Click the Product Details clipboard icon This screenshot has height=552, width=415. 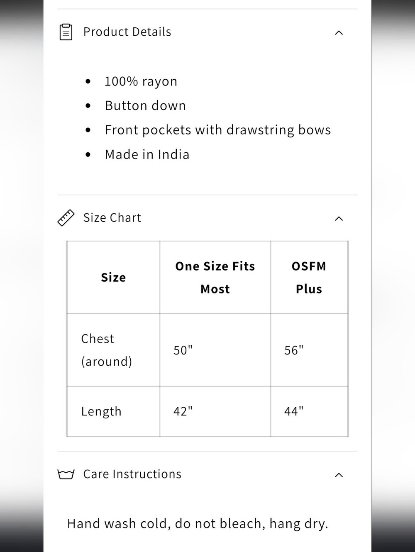pos(66,32)
